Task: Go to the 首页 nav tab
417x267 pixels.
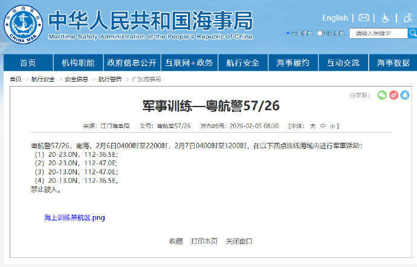Action: 28,63
